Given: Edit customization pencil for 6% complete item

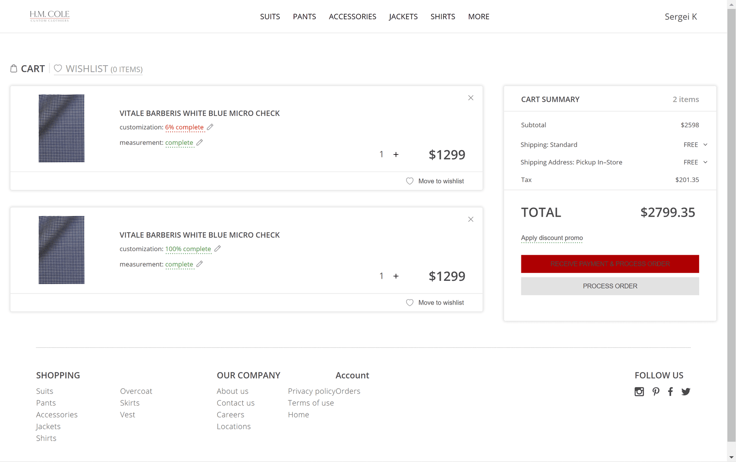Looking at the screenshot, I should coord(210,127).
